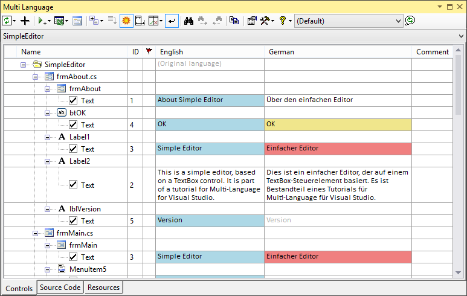Click the Excel export icon

(59, 21)
